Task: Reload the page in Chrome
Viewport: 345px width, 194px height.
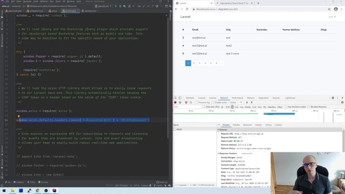Action: pyautogui.click(x=187, y=9)
